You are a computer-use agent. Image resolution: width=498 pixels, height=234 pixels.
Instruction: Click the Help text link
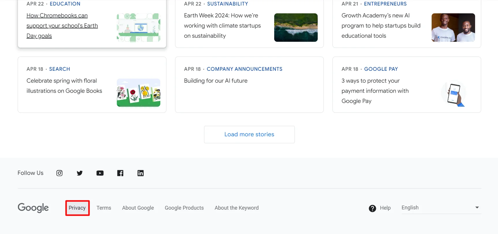pos(385,208)
